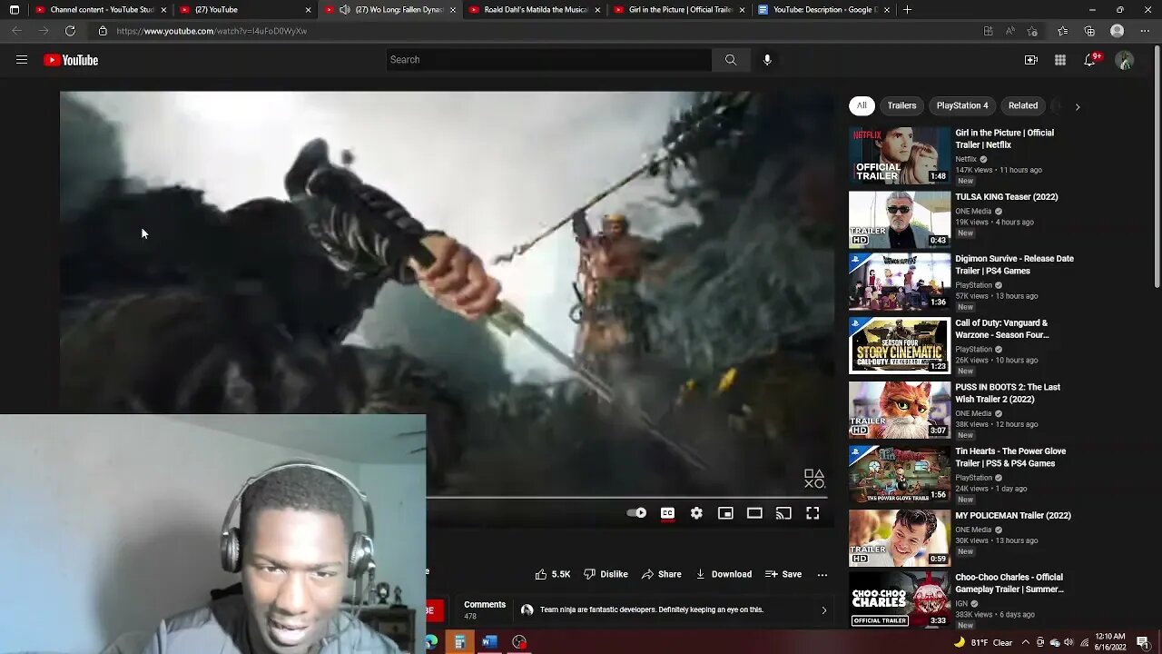This screenshot has width=1162, height=654.
Task: Enter full screen mode
Action: [812, 513]
